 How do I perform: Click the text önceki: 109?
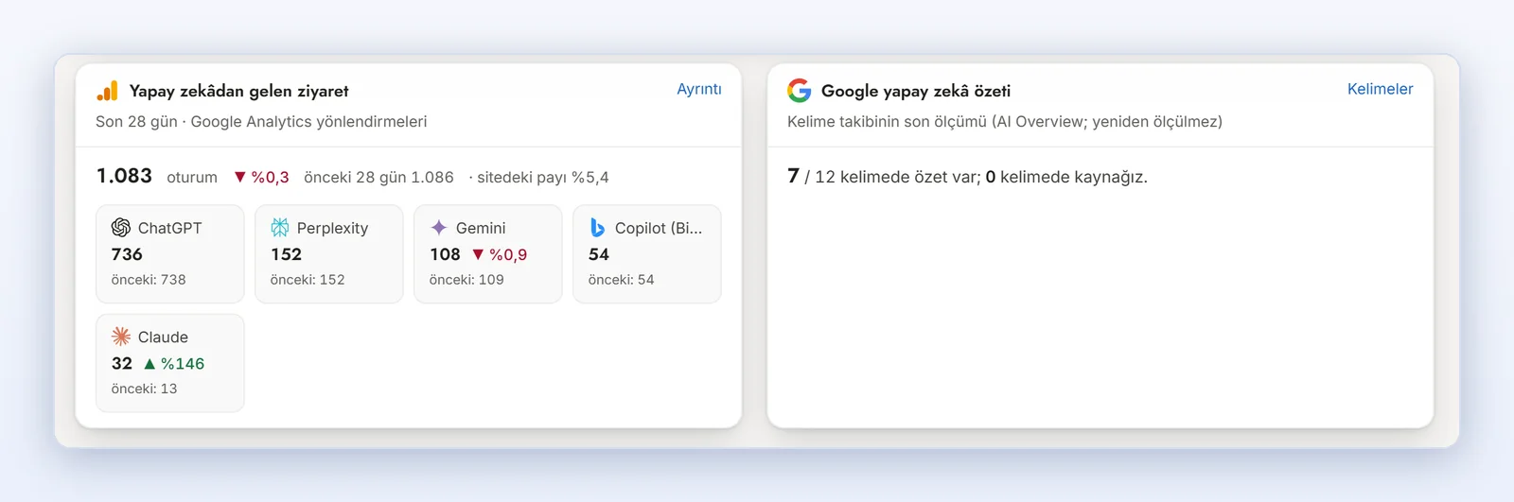467,280
